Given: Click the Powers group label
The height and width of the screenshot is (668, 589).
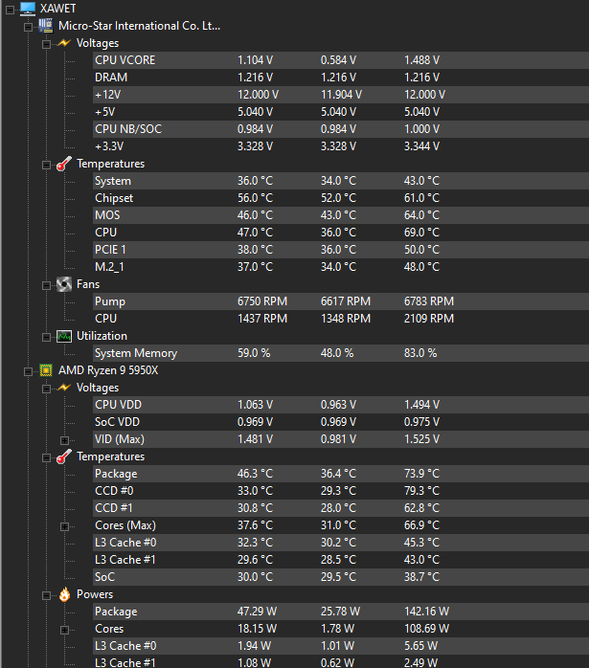Looking at the screenshot, I should point(95,594).
